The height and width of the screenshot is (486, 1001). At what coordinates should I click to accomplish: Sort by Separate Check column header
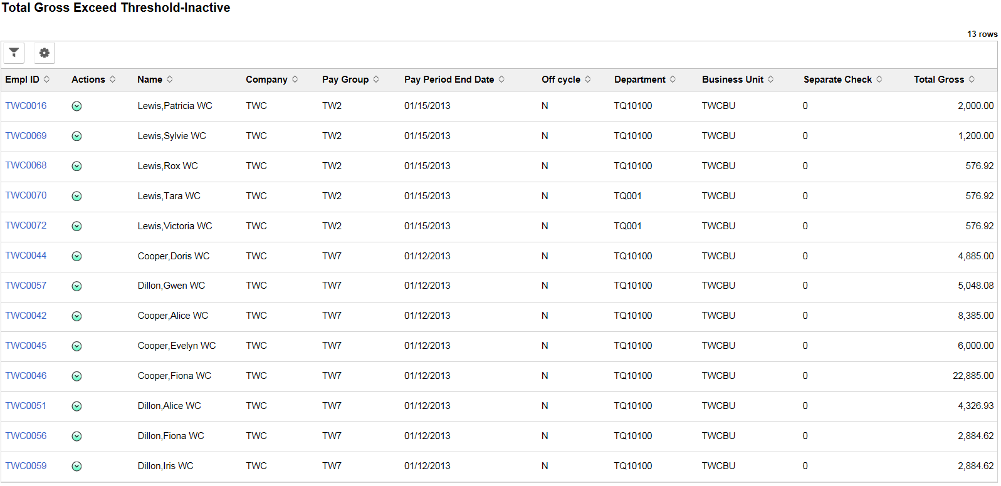click(x=837, y=80)
